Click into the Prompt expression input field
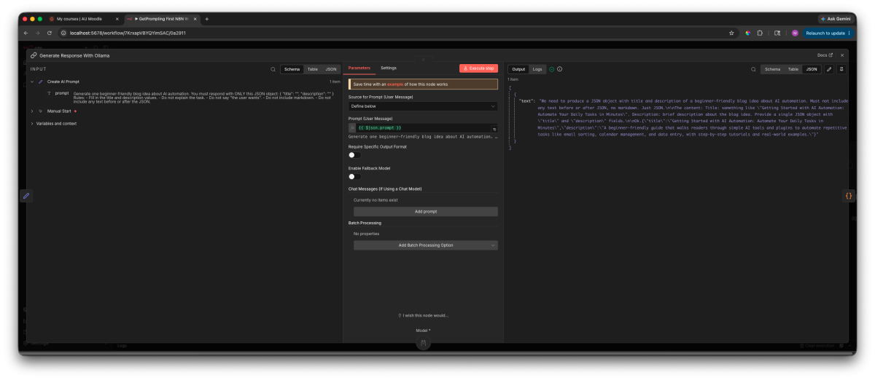This screenshot has width=875, height=380. point(423,128)
